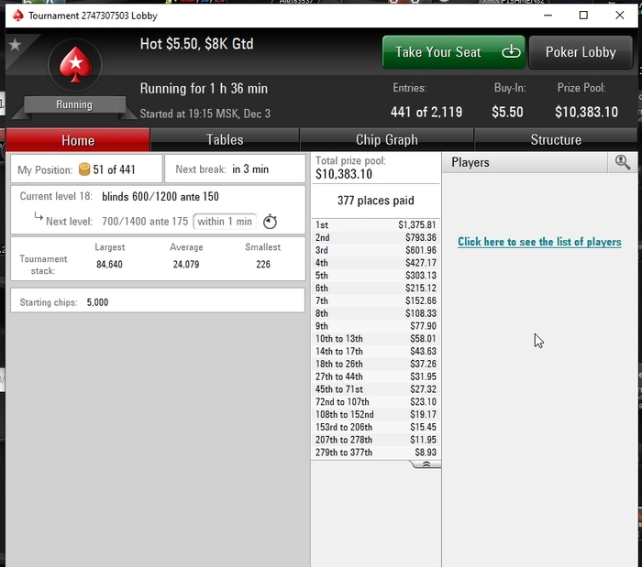
Task: Switch to the Tables tab
Action: pos(225,140)
